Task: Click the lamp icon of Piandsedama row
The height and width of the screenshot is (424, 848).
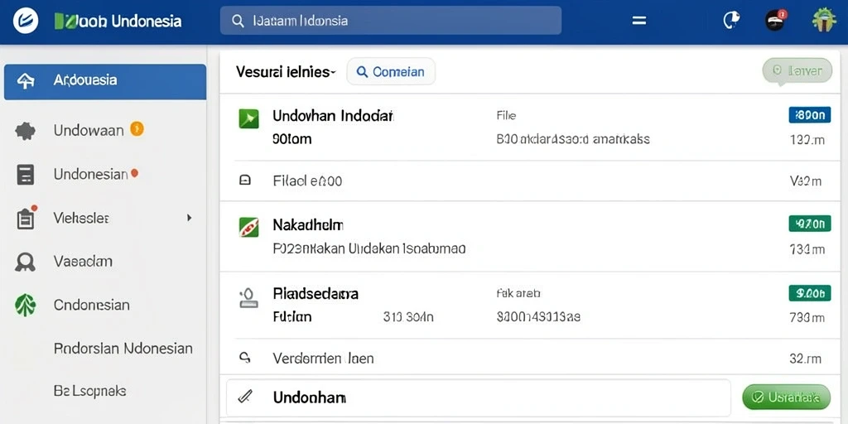Action: tap(248, 298)
